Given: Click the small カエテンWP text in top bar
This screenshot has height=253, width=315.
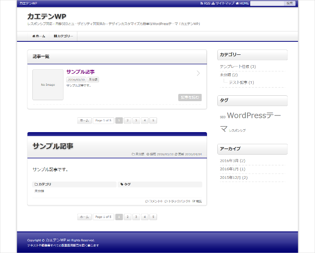Looking at the screenshot, I should [28, 3].
